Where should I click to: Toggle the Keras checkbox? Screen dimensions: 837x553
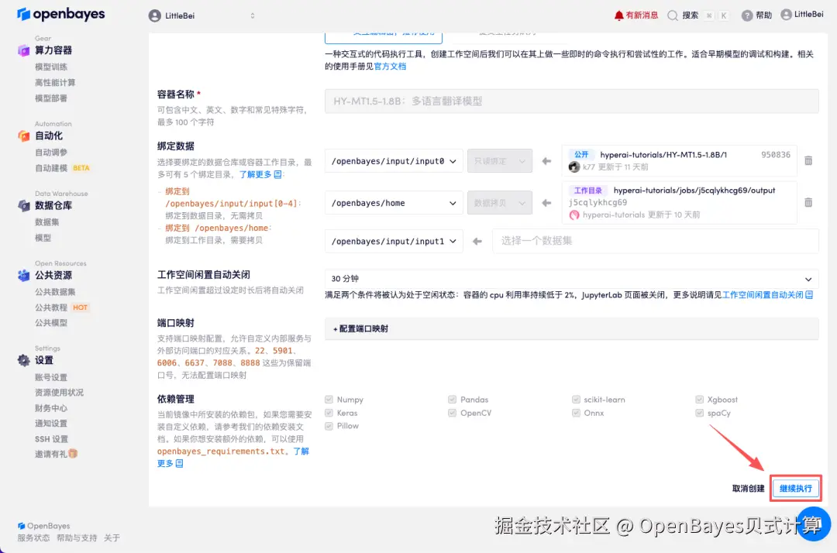[x=329, y=413]
